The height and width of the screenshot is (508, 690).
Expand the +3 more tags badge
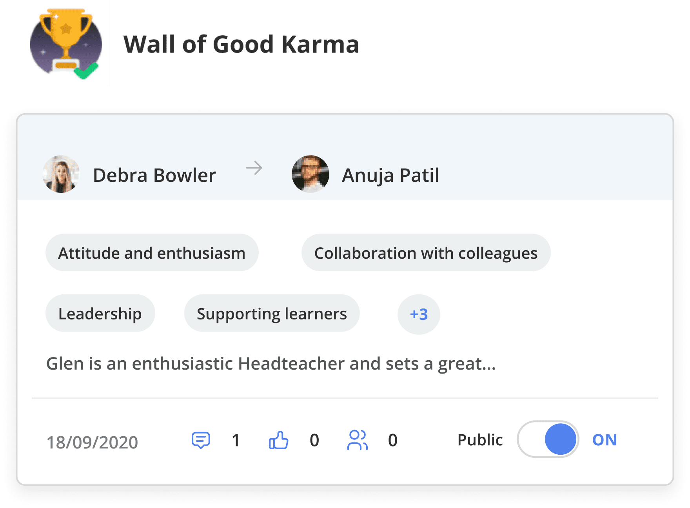[x=419, y=314]
